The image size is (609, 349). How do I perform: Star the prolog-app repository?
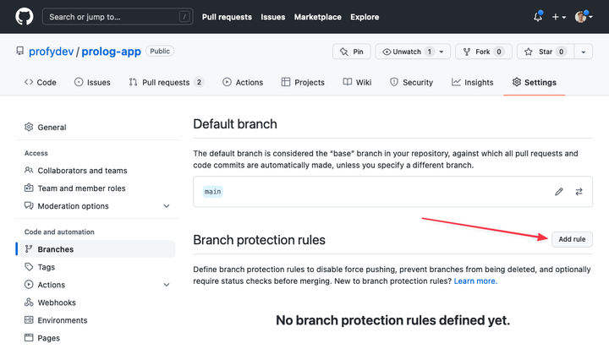coord(546,52)
